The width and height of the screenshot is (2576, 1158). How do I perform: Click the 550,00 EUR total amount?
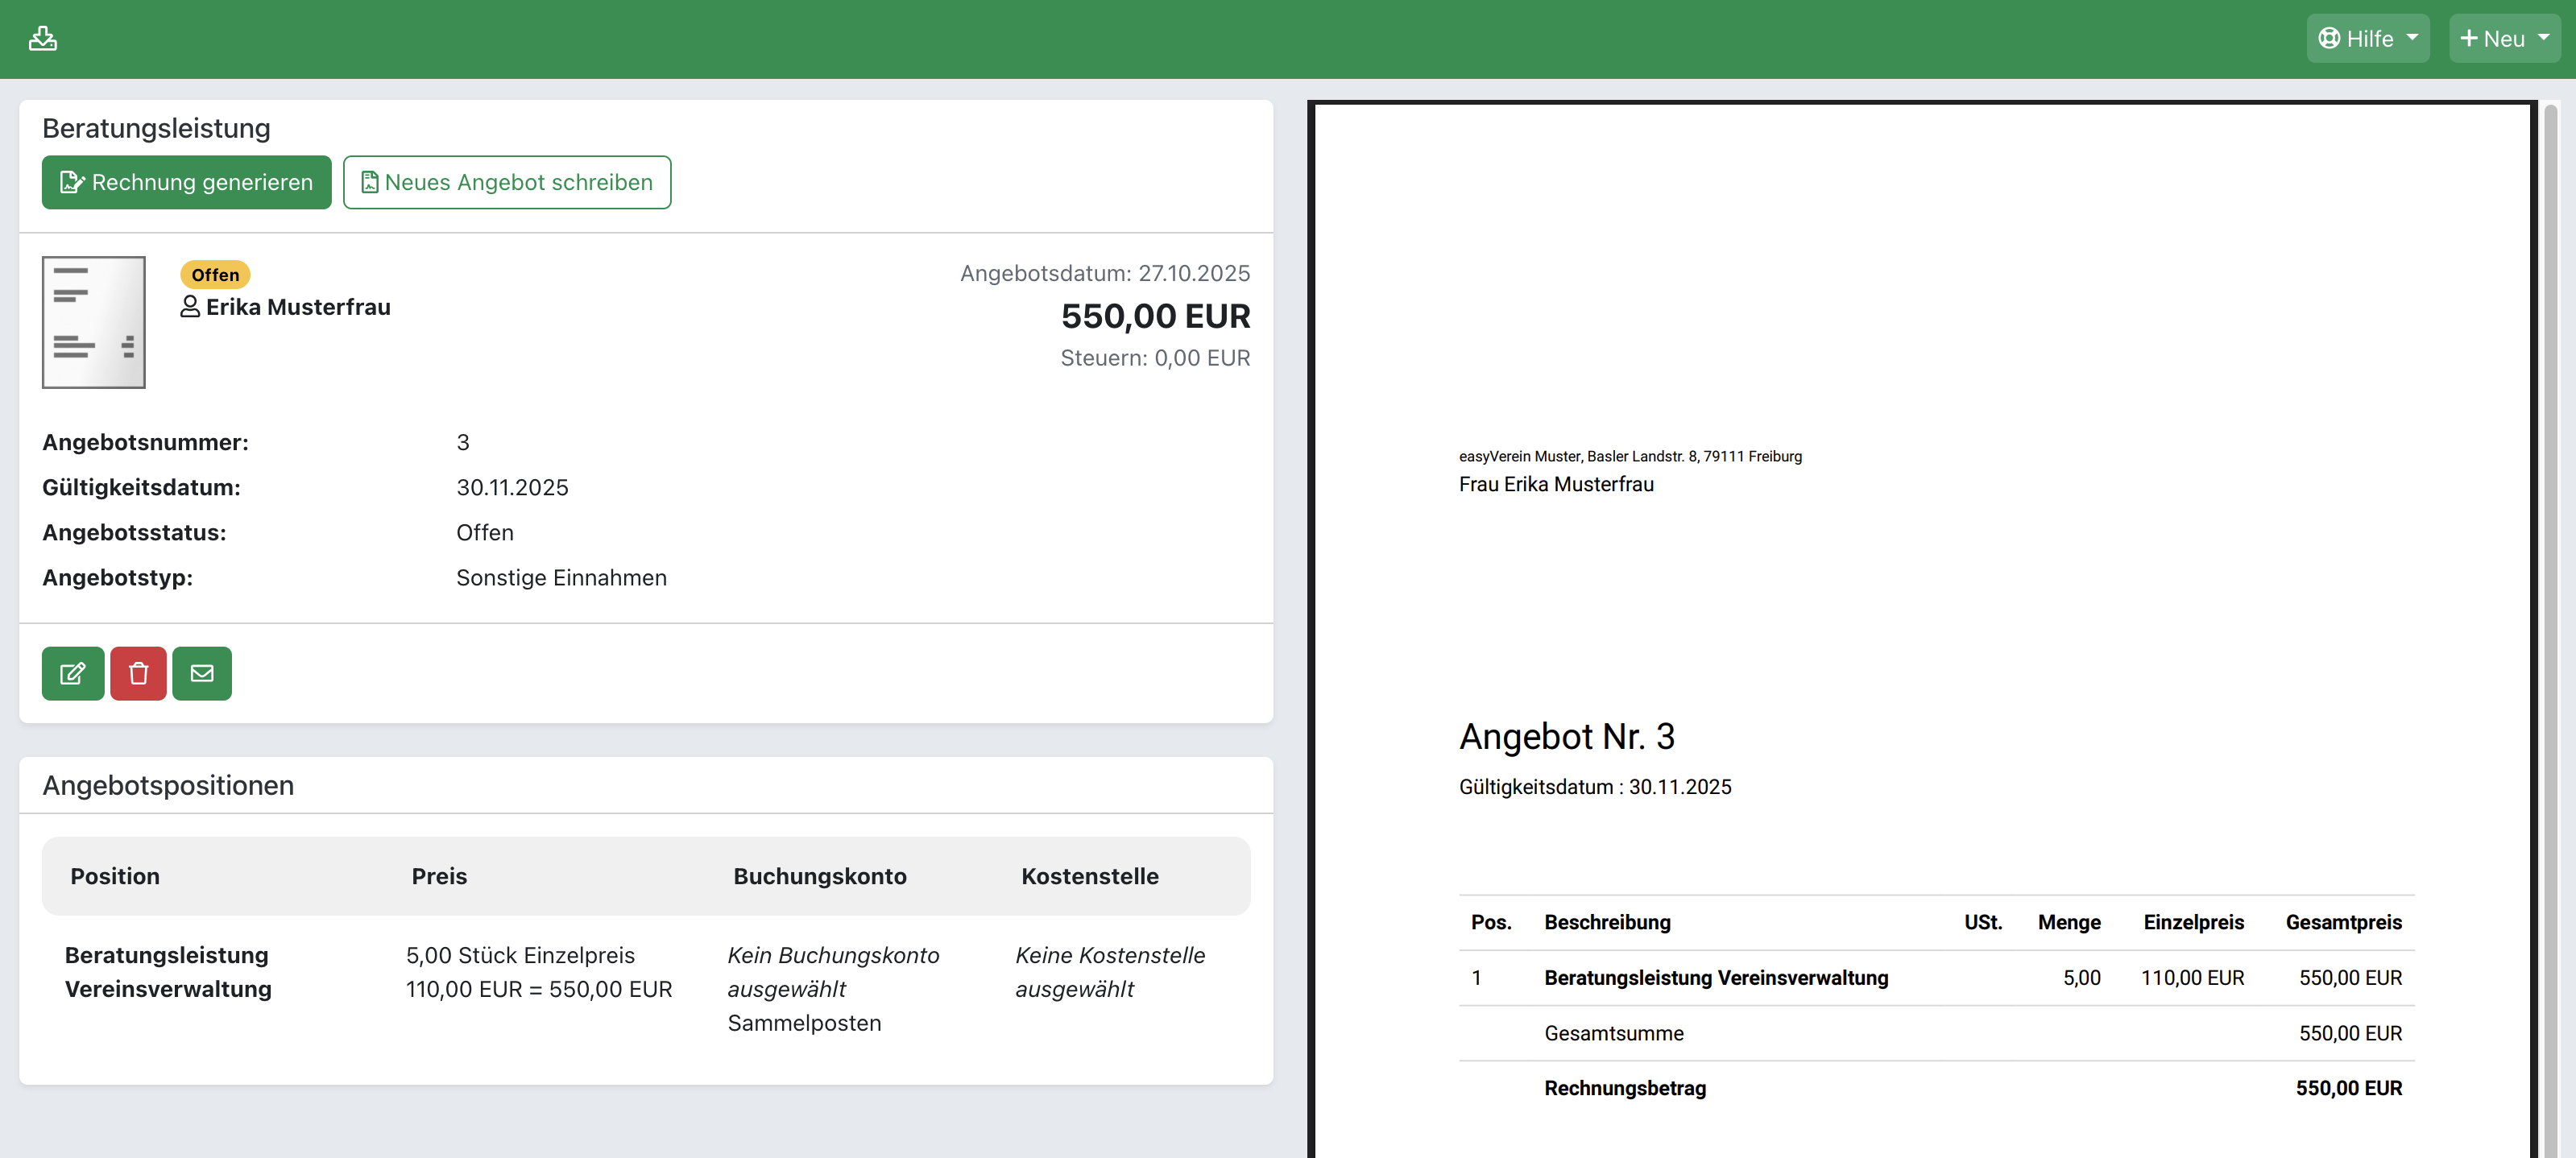point(1155,316)
